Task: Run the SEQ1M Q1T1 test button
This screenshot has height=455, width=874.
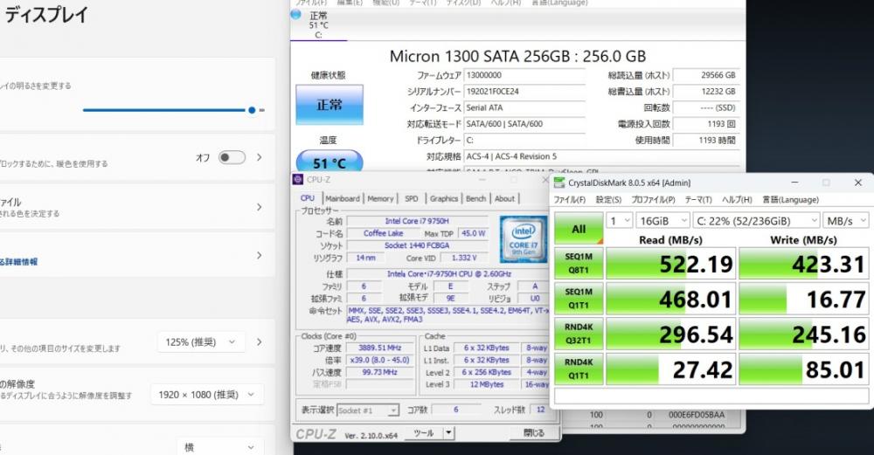Action: (579, 299)
